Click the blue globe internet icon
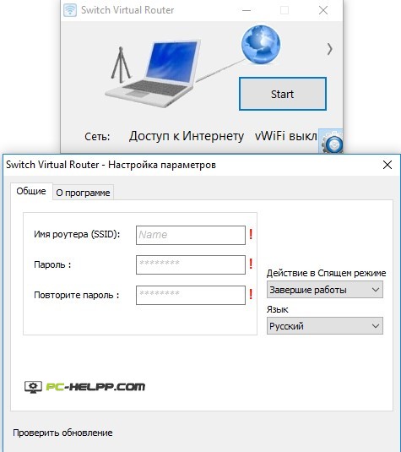Screen dimensions: 401x452 click(261, 45)
